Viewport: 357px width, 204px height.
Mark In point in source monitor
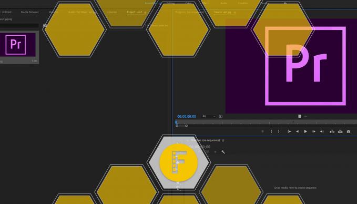pyautogui.click(x=271, y=131)
